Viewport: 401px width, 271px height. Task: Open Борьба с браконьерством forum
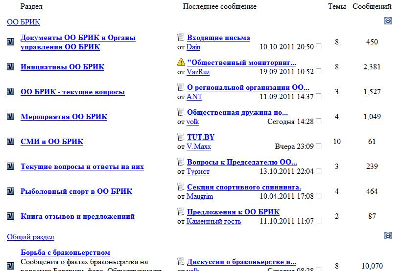(65, 252)
